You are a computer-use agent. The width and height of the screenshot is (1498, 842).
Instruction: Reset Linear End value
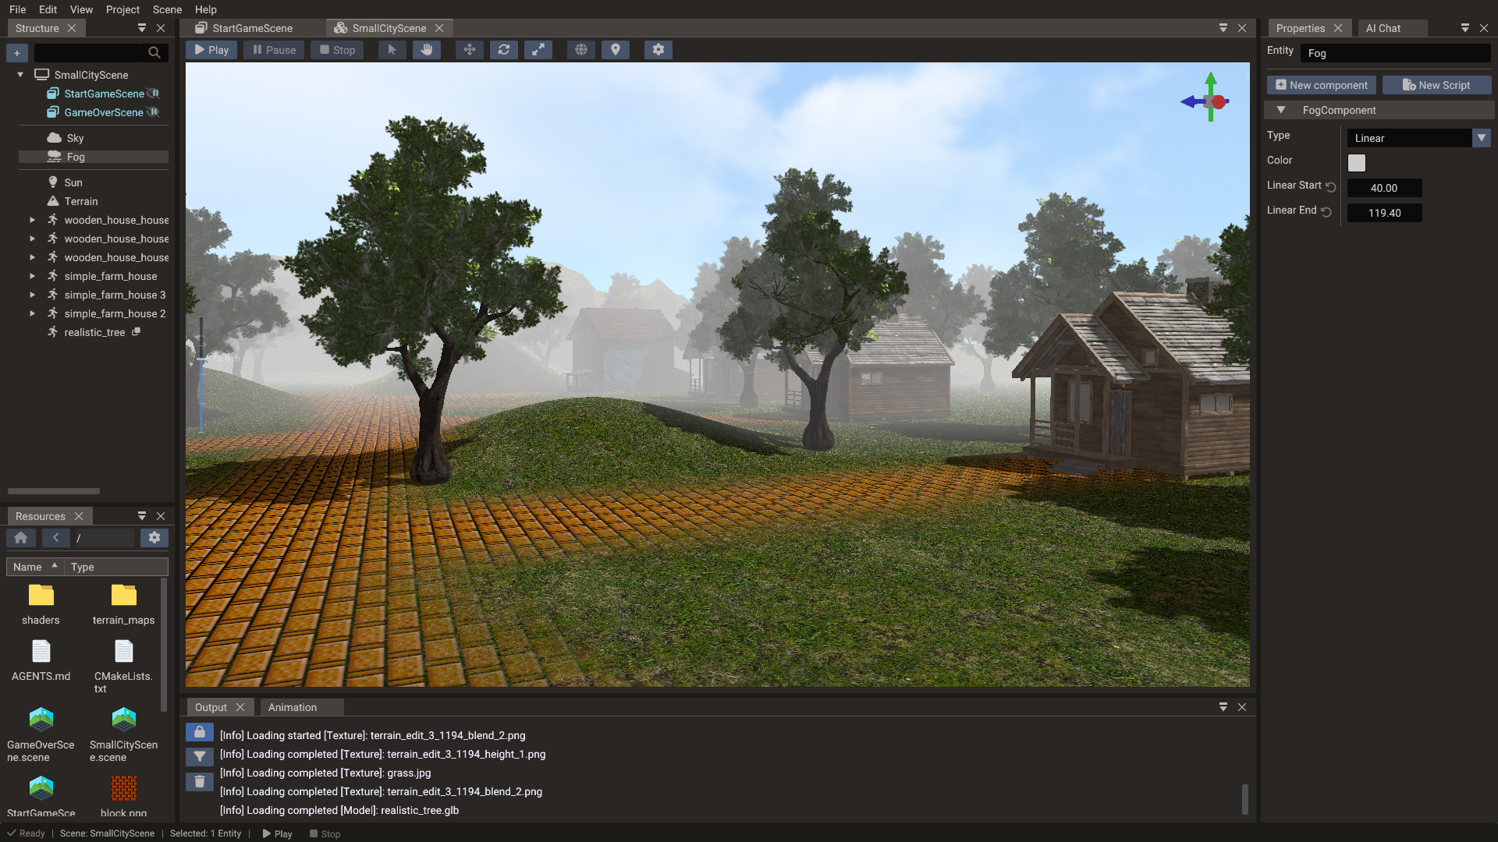click(1326, 212)
